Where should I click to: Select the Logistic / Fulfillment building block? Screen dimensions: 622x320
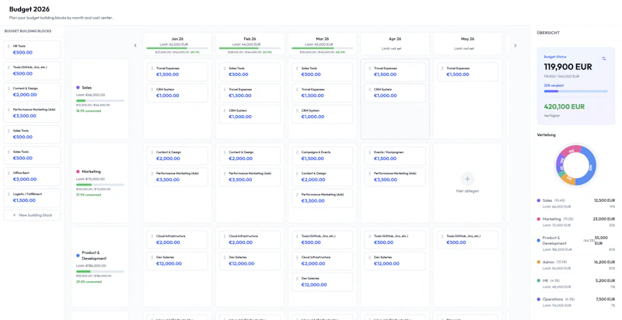32,197
